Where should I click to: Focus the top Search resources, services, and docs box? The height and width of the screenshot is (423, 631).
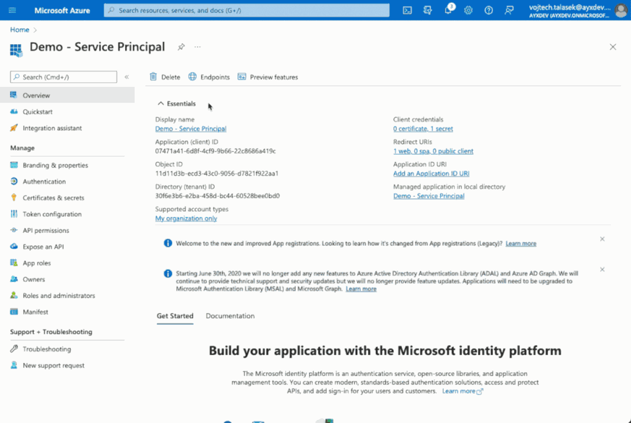click(247, 10)
